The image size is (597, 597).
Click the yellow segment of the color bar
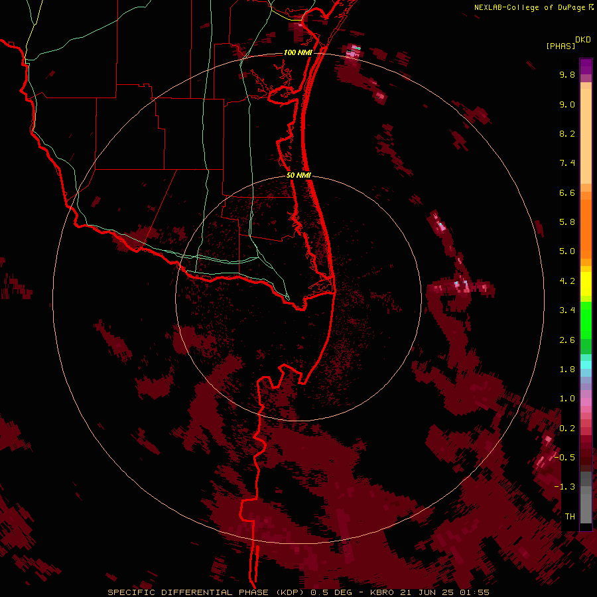(586, 284)
